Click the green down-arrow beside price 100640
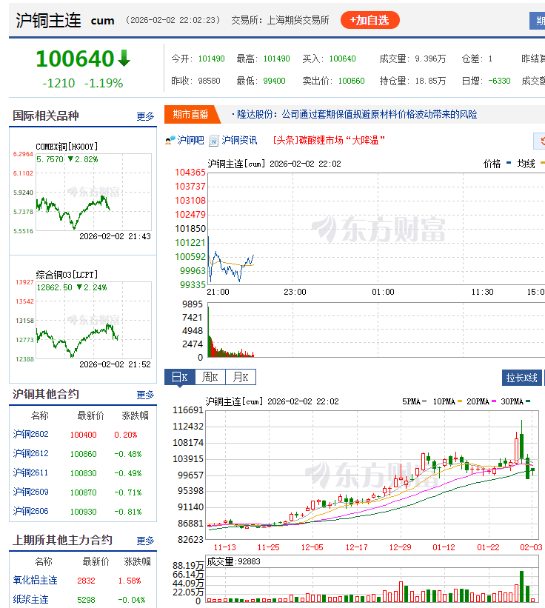The height and width of the screenshot is (608, 545). point(124,59)
